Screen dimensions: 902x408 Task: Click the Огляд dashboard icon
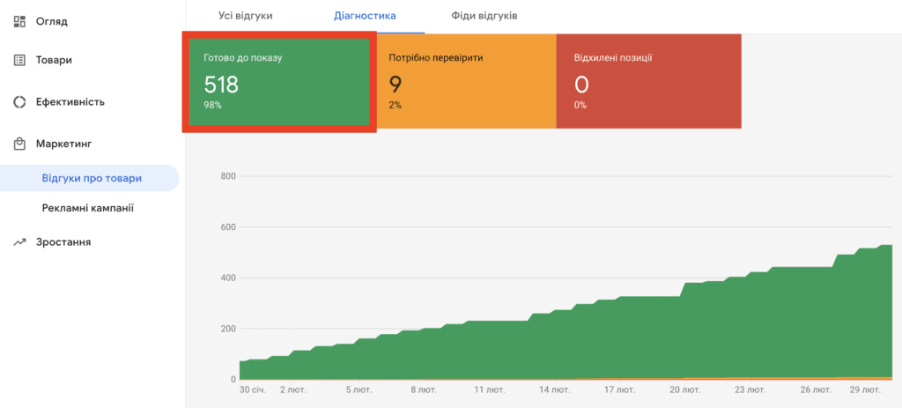point(19,22)
